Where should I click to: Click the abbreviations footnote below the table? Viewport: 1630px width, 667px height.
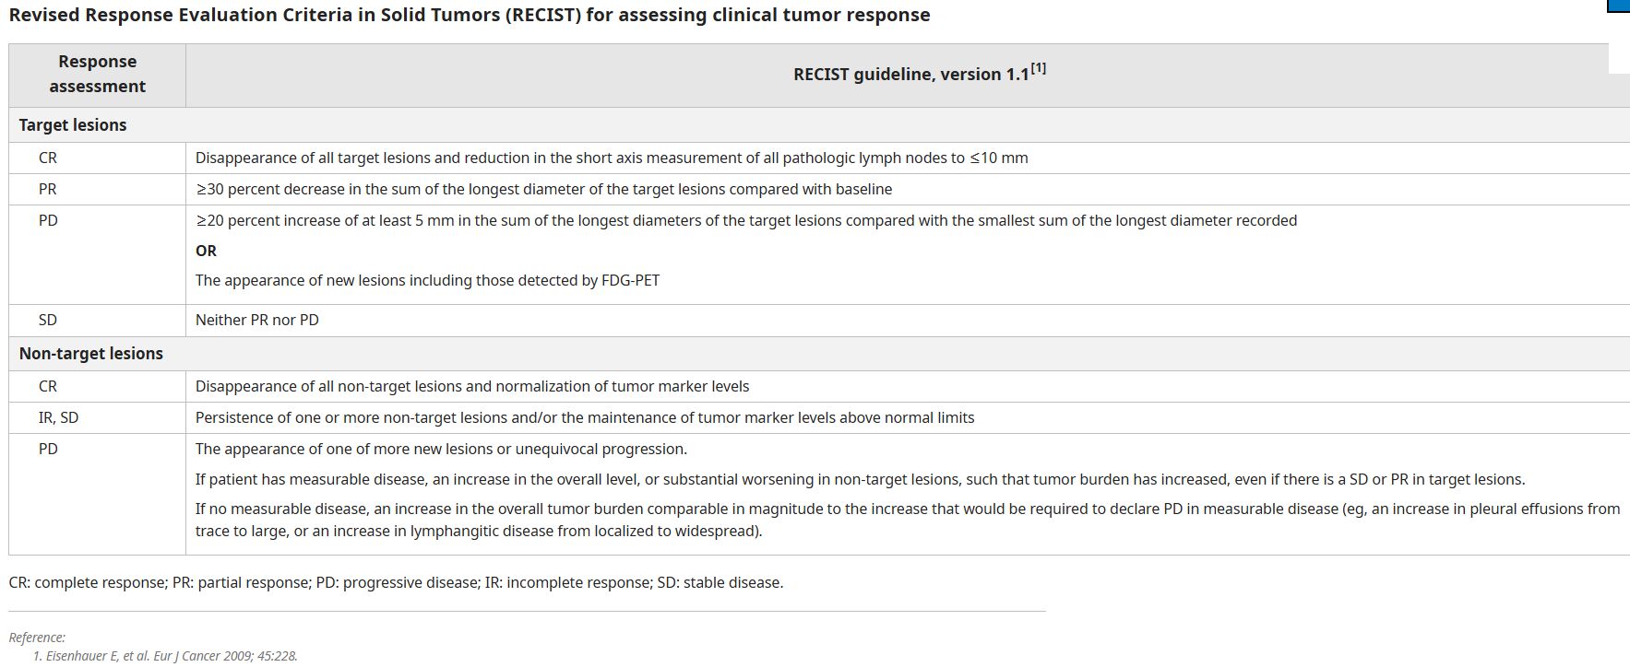click(x=396, y=582)
